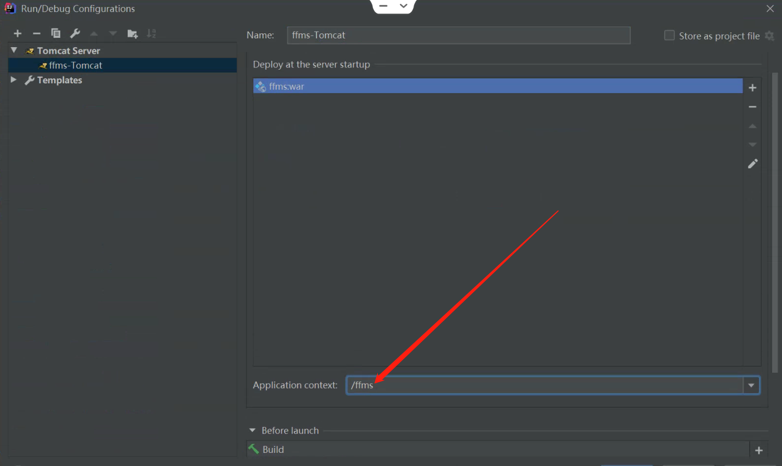This screenshot has height=466, width=782.
Task: Remove ffms:war from deployment list
Action: point(752,107)
